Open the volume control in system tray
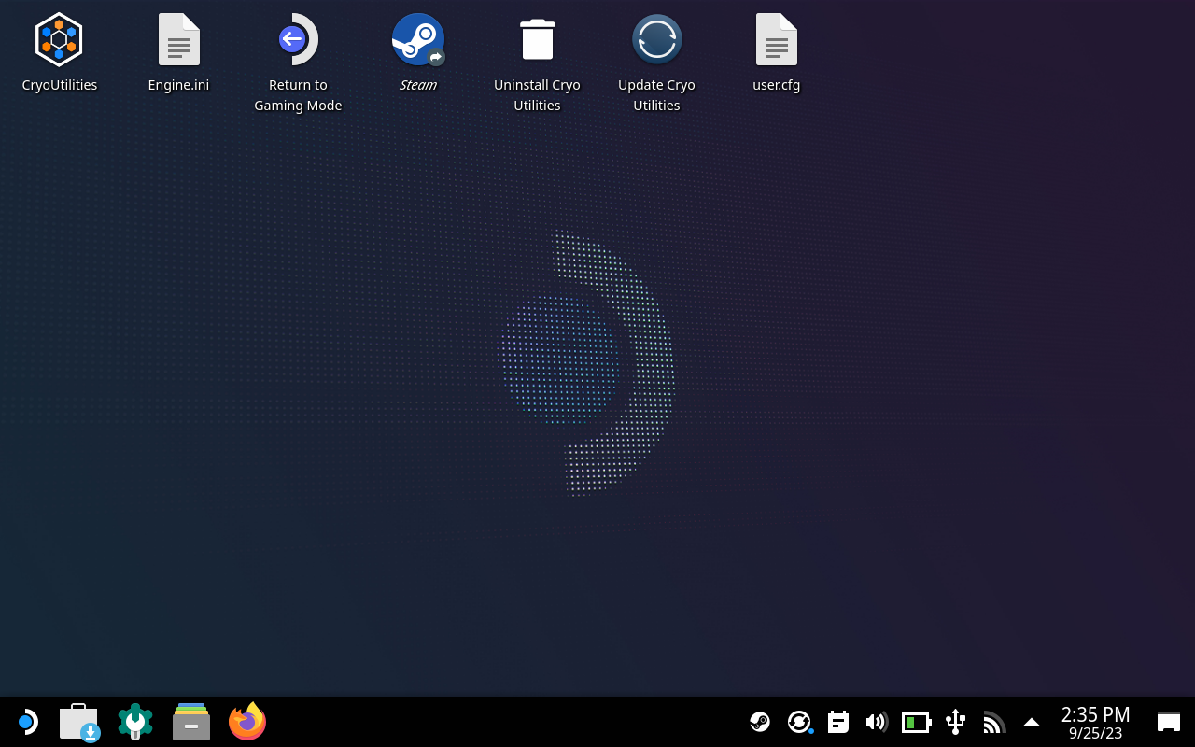1195x747 pixels. [x=877, y=722]
